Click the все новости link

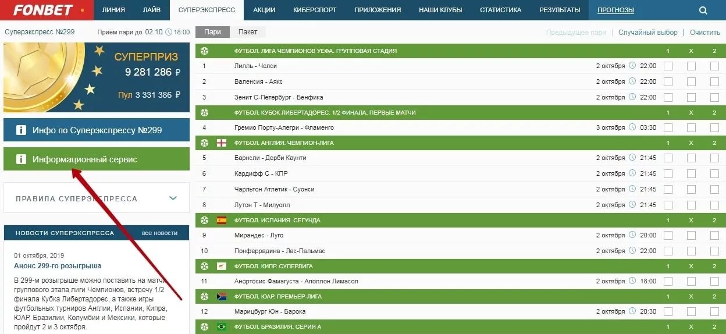click(159, 233)
